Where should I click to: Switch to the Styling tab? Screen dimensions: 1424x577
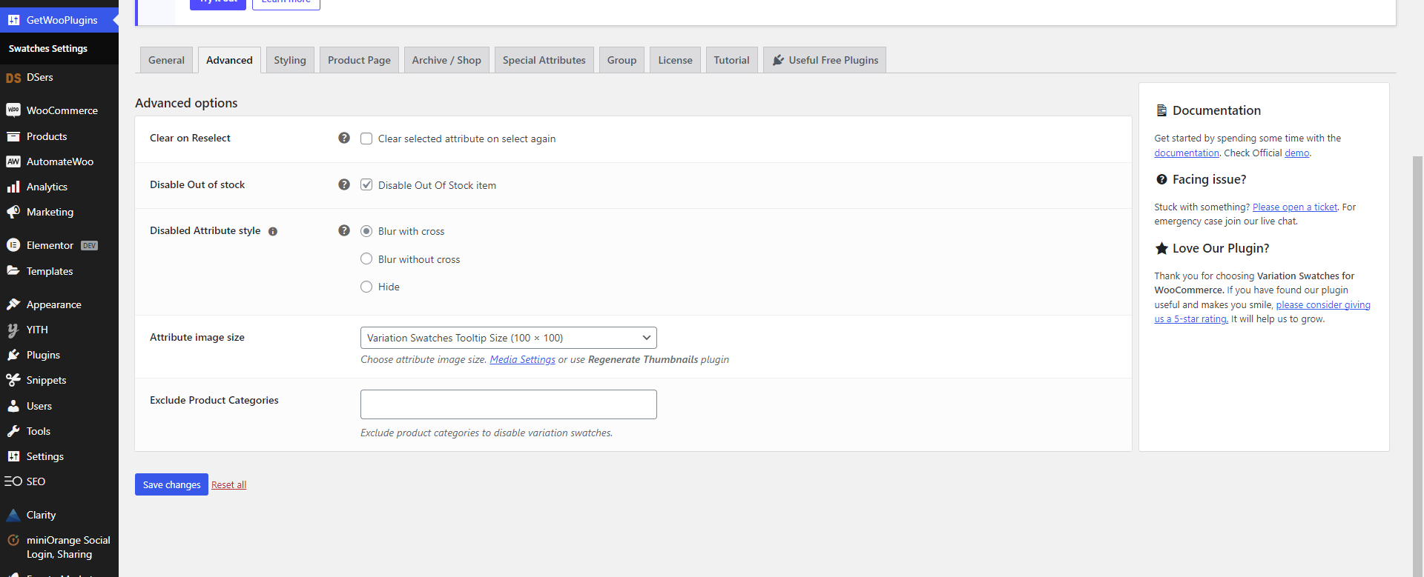[x=290, y=60]
